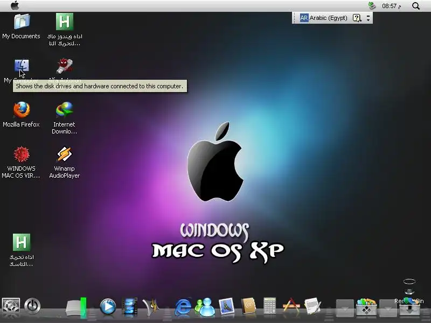Viewport: 431px width, 323px height.
Task: Open WINDOWS MAC OS VIR... icon
Action: (x=22, y=154)
